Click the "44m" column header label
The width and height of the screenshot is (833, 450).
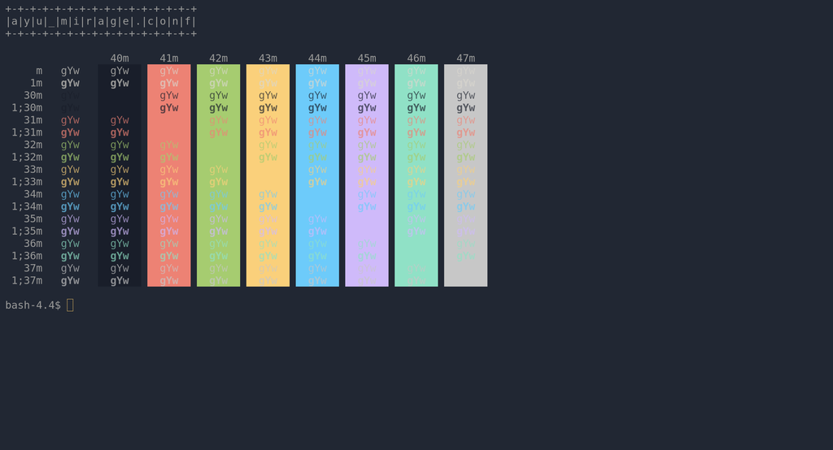[317, 58]
